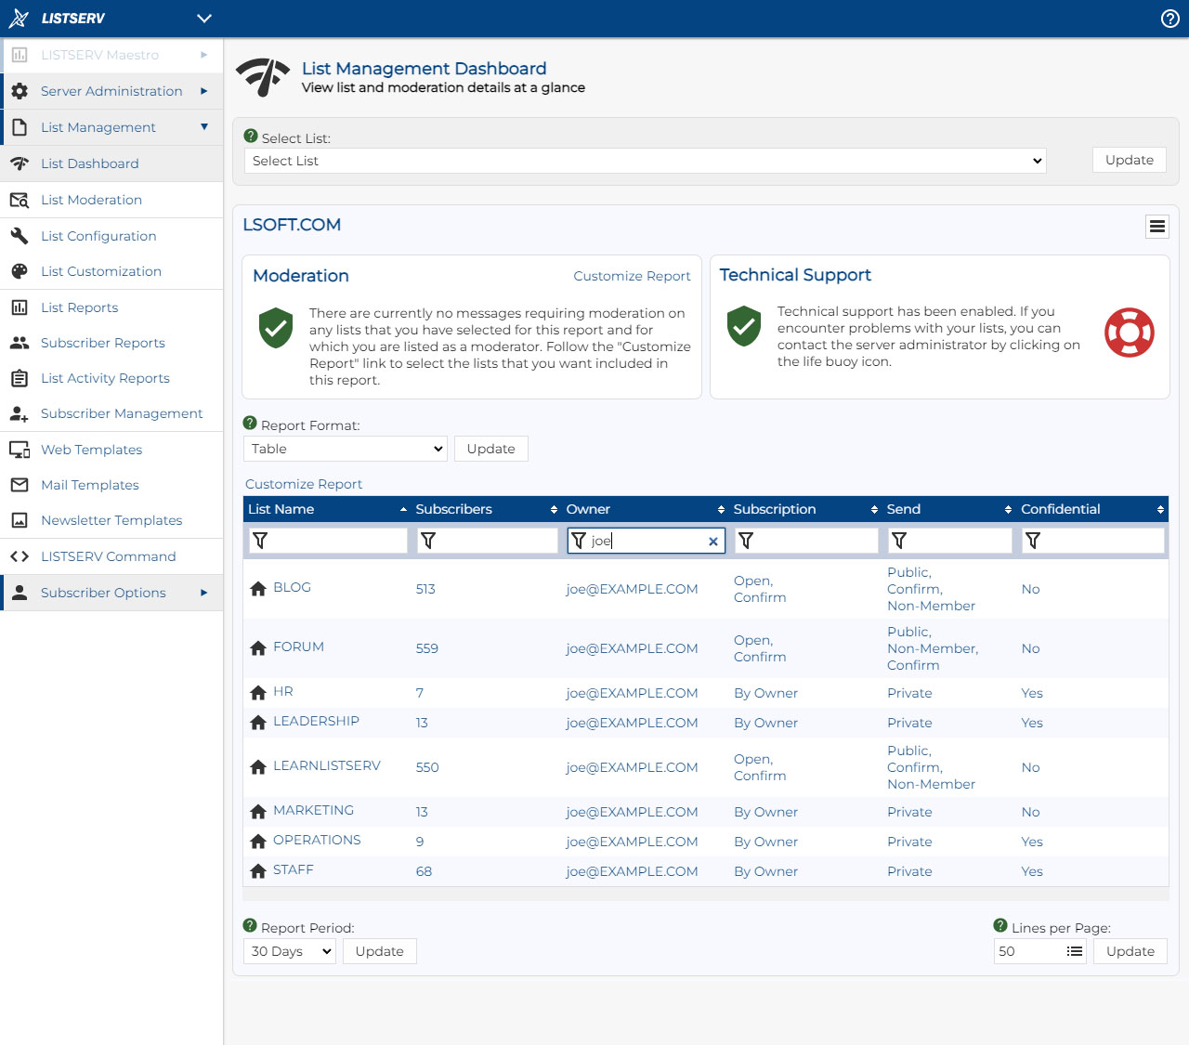1189x1045 pixels.
Task: Click the help icon next to Report Format
Action: pos(250,424)
